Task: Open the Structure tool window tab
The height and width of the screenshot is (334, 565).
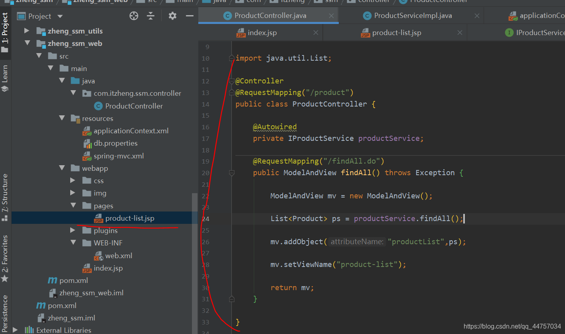Action: pos(5,197)
